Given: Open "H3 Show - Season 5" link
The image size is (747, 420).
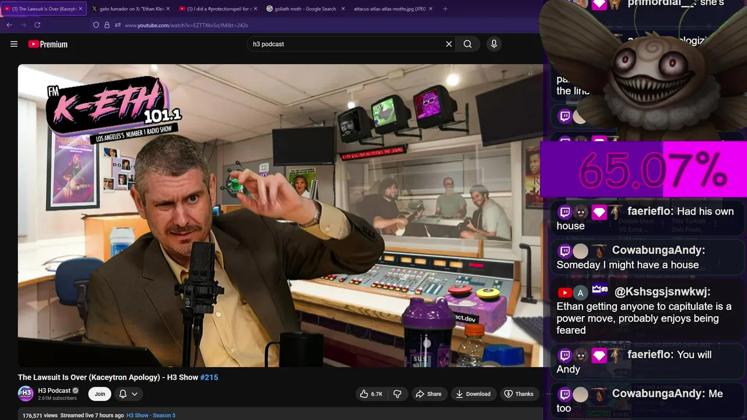Looking at the screenshot, I should [151, 415].
